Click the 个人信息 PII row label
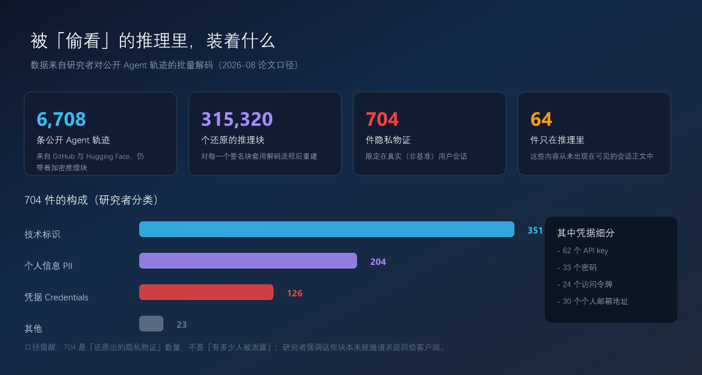702x375 pixels. click(48, 266)
